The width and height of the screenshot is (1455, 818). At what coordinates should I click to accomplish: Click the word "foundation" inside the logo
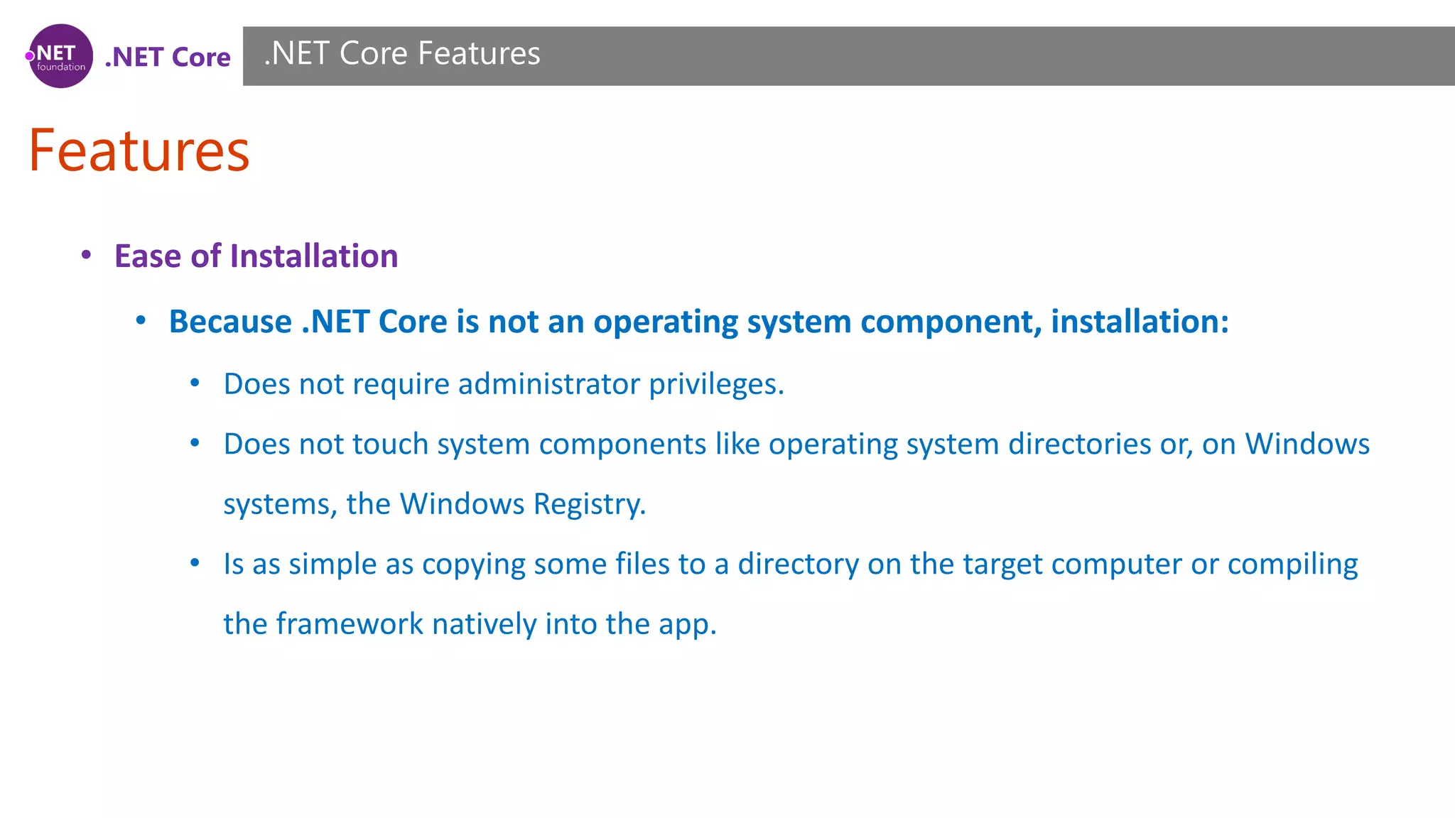pyautogui.click(x=61, y=67)
